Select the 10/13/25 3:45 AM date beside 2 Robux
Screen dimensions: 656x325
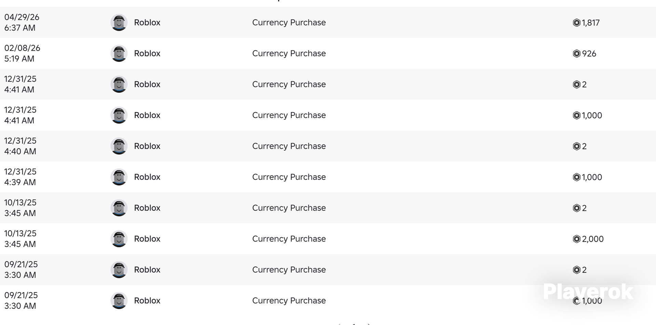coord(20,208)
